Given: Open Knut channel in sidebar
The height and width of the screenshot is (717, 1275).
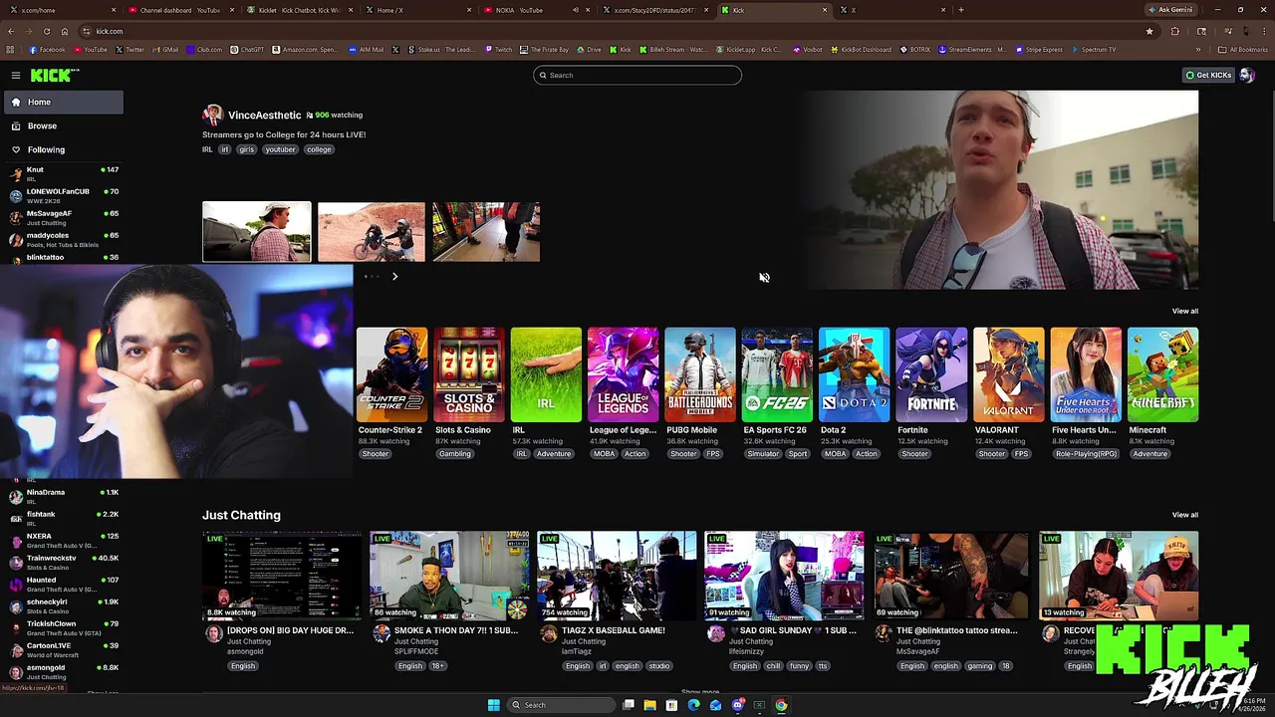Looking at the screenshot, I should pos(63,173).
